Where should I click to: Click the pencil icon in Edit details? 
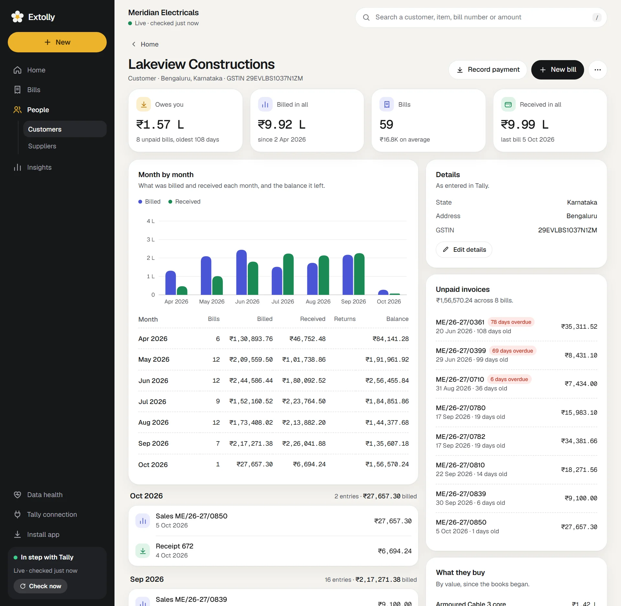click(x=446, y=250)
